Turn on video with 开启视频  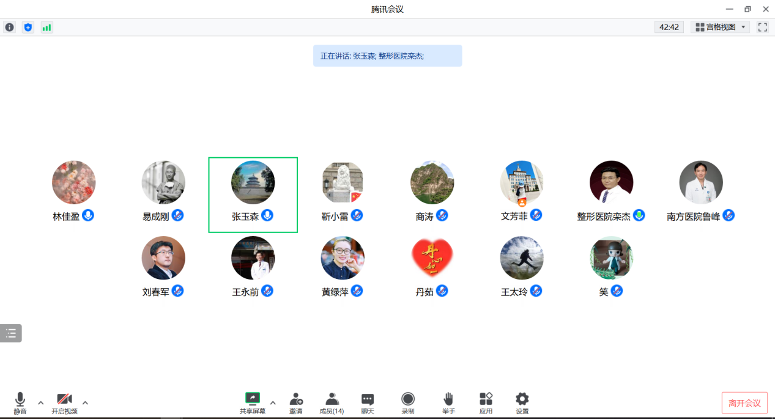[64, 403]
